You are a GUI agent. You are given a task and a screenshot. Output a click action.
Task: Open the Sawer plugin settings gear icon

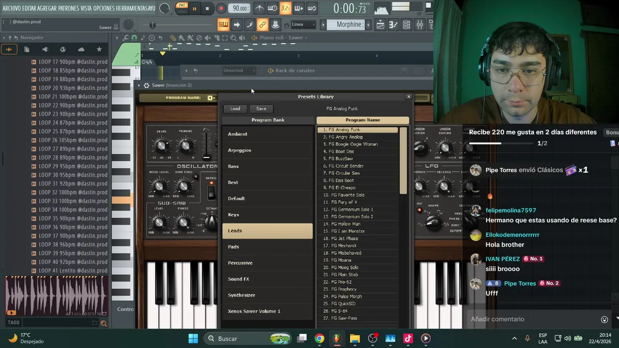coord(147,86)
